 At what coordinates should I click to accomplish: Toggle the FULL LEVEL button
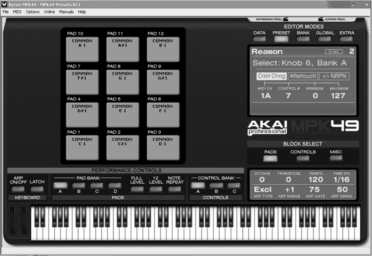tap(137, 189)
